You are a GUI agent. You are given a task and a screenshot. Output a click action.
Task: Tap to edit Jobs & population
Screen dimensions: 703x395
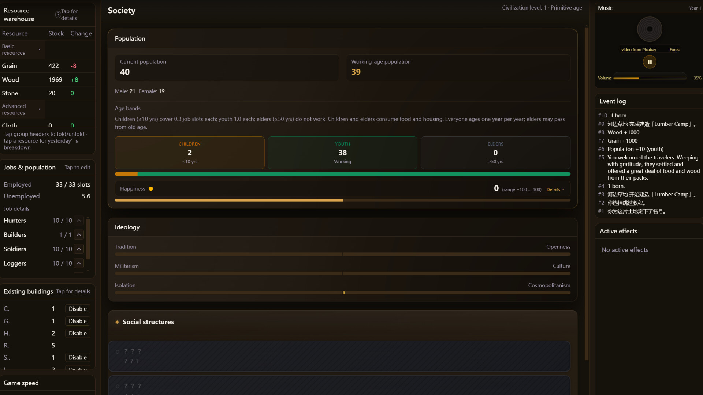coord(77,168)
